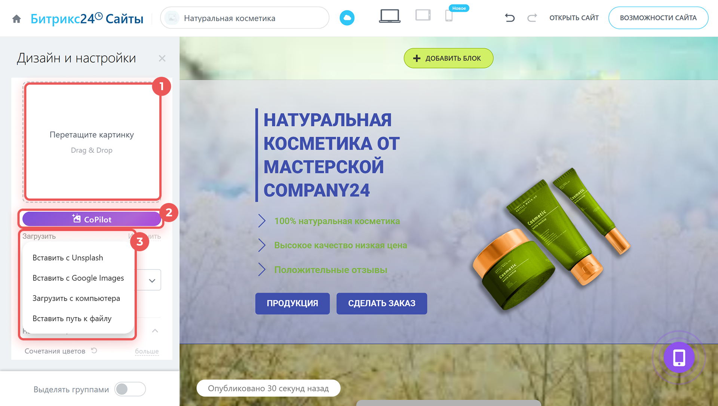This screenshot has width=718, height=406.
Task: Click the redo arrow
Action: [532, 18]
